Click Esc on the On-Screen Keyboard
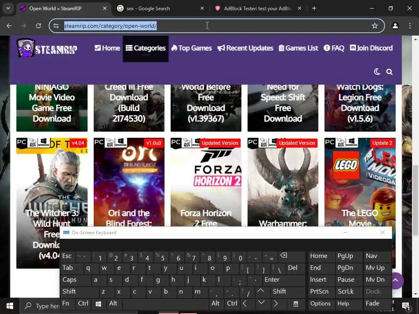The height and width of the screenshot is (314, 419). coord(68,256)
